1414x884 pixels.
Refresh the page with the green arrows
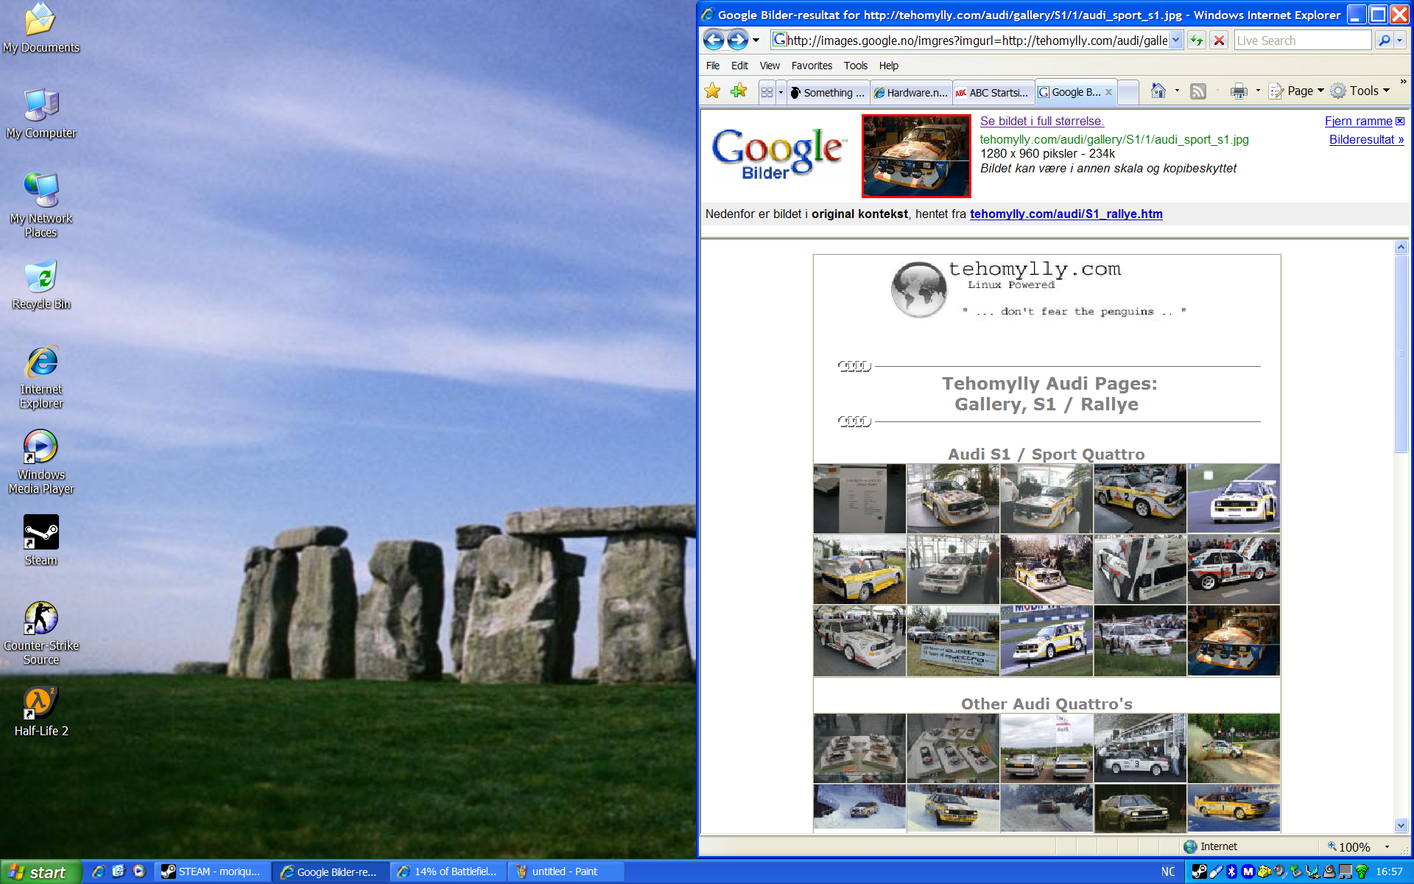1197,41
